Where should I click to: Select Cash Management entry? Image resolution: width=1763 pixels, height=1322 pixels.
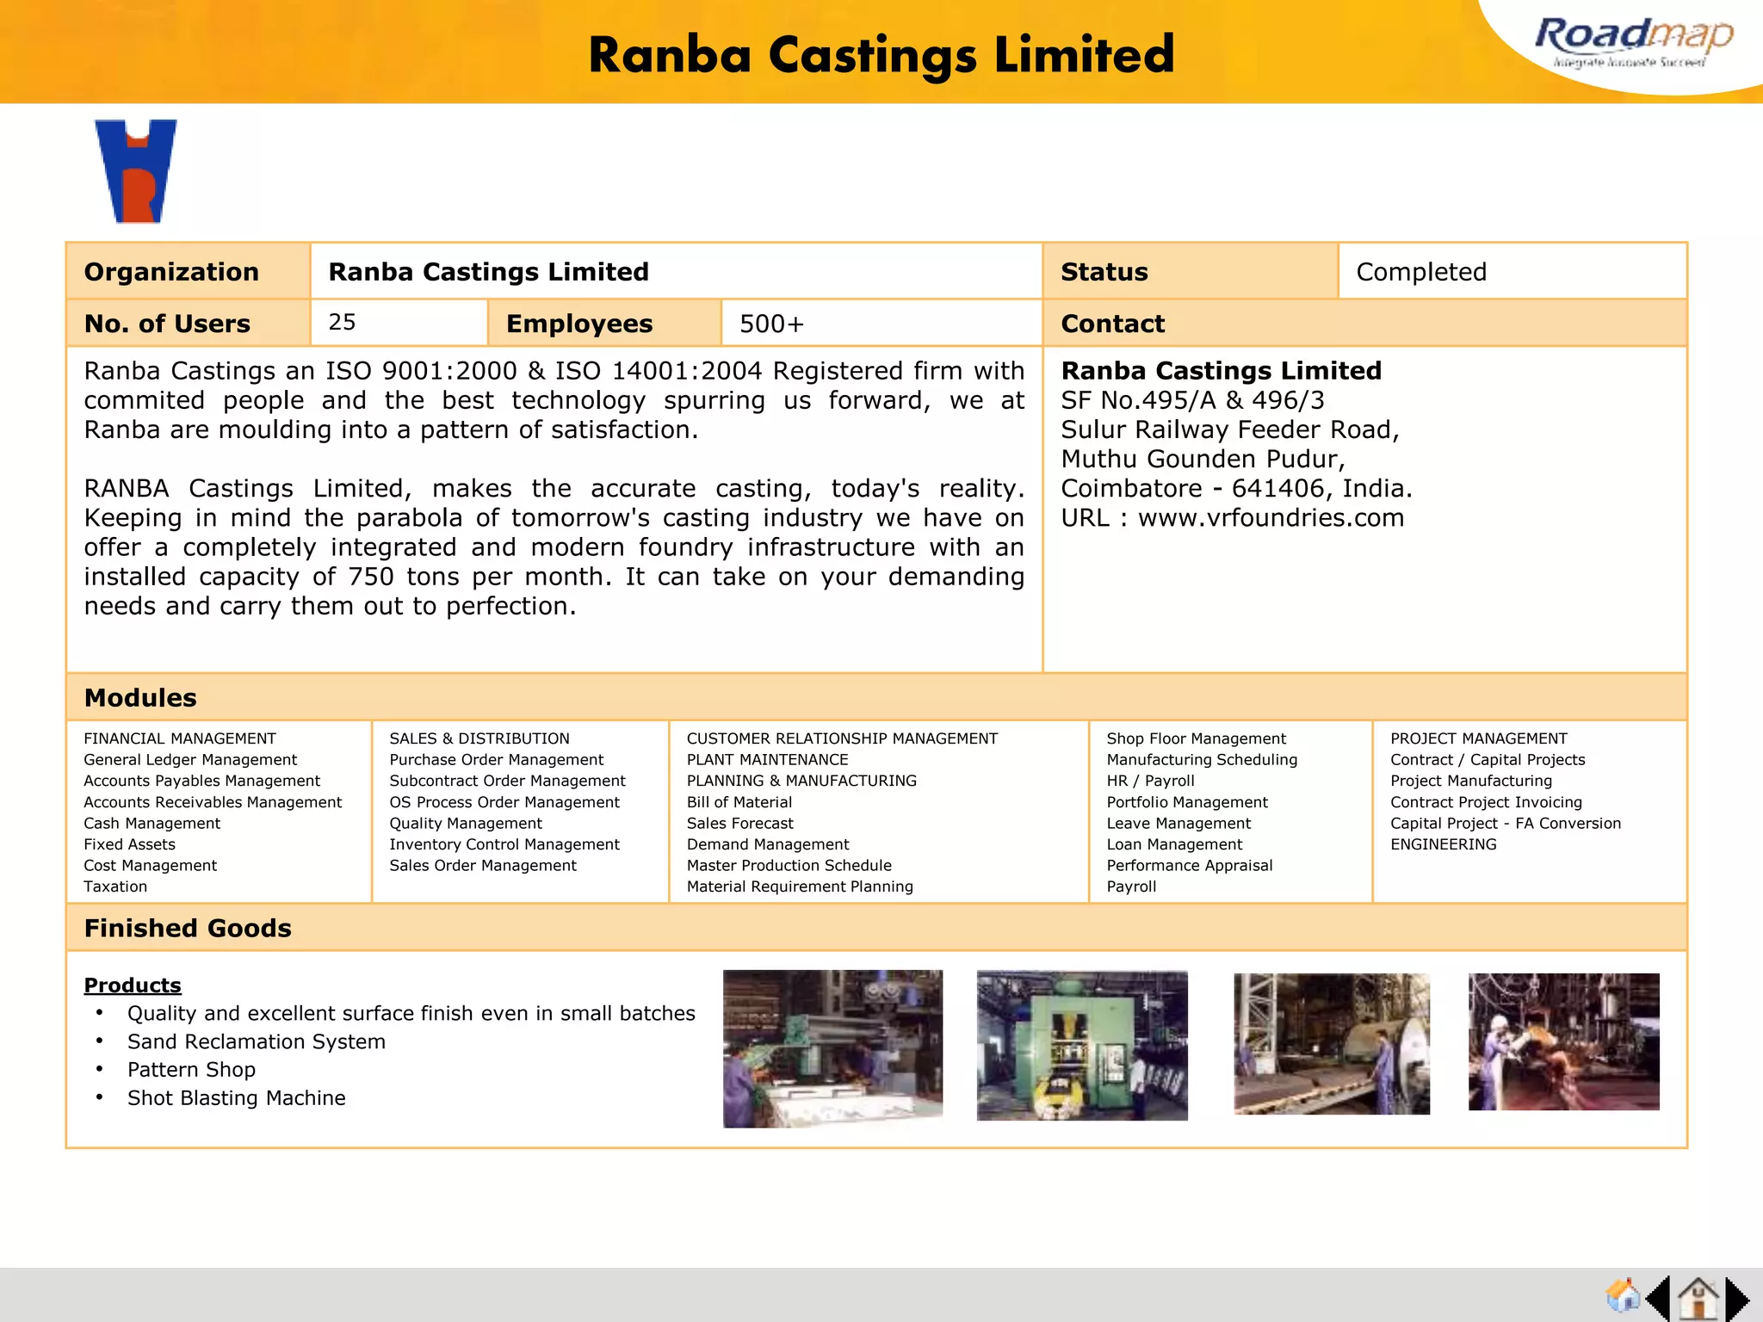[x=152, y=823]
